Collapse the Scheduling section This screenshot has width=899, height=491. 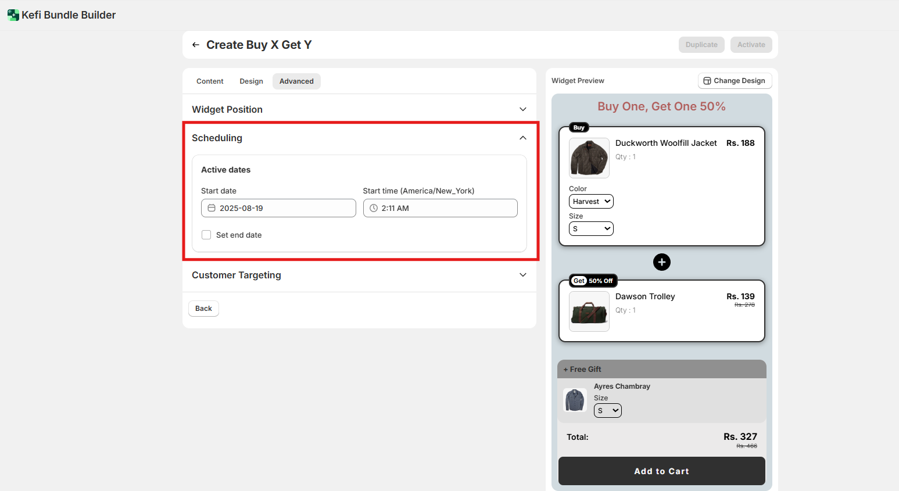(522, 138)
